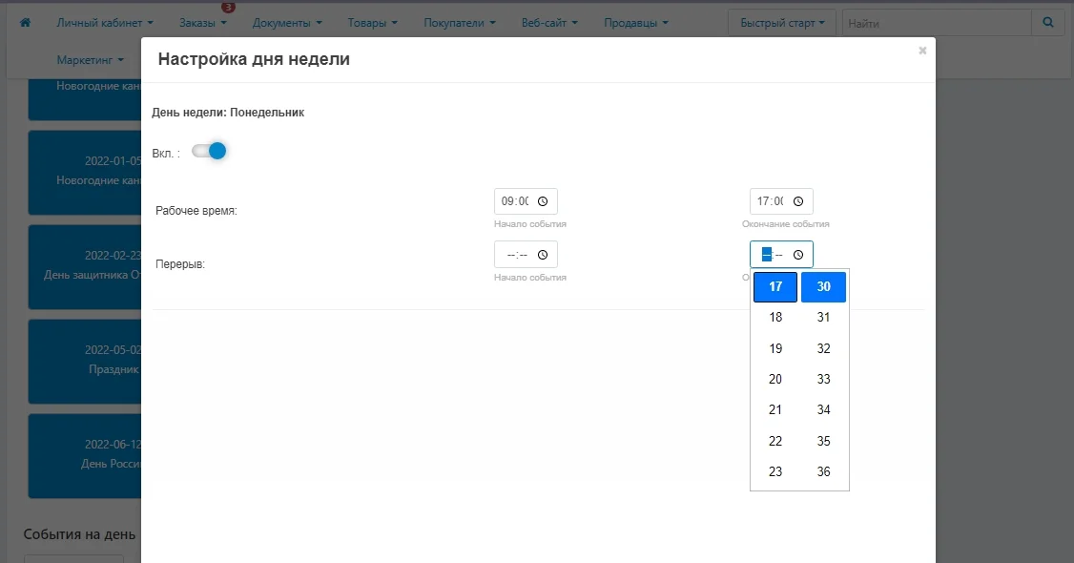
Task: Select minute 30 in time picker
Action: pyautogui.click(x=823, y=287)
